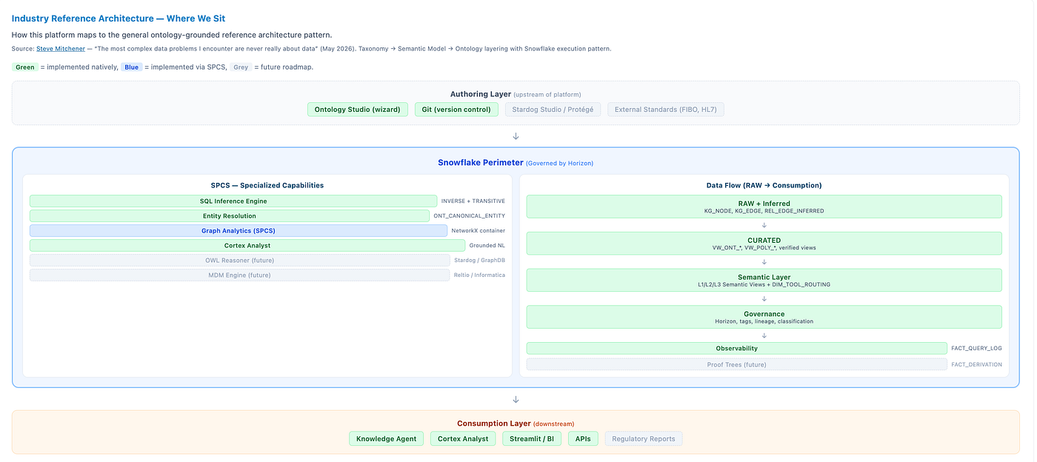Click 'KG_NODE, KG_EDGE, REL_EDGE_INFERRED' text
Image resolution: width=1037 pixels, height=462 pixels.
(x=764, y=211)
